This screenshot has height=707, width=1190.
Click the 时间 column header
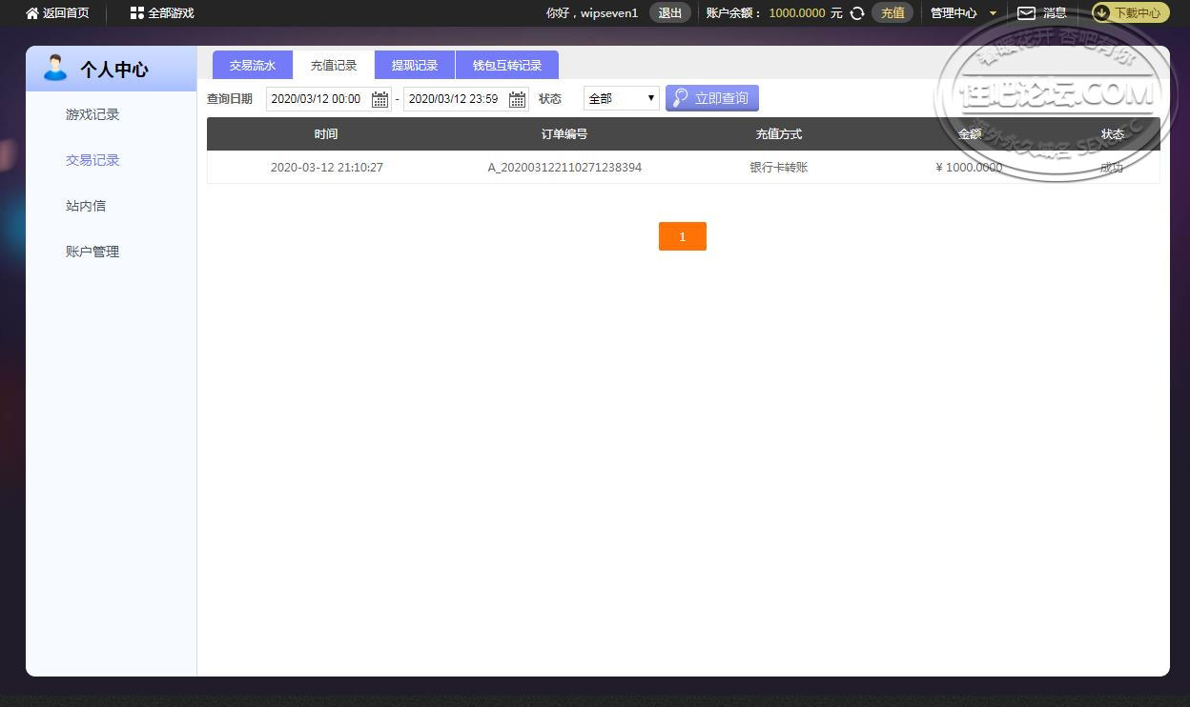(326, 134)
